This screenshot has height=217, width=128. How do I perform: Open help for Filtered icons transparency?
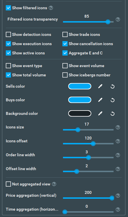coord(118,19)
